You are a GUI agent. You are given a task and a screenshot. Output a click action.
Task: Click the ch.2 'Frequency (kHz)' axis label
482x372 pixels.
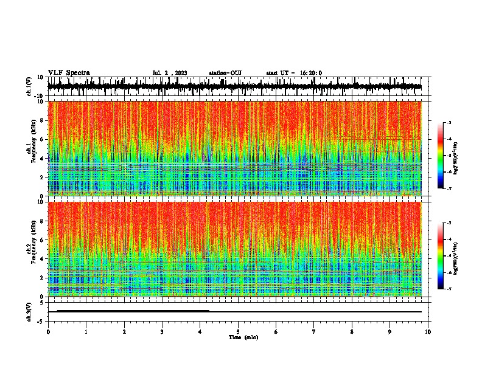tap(33, 242)
